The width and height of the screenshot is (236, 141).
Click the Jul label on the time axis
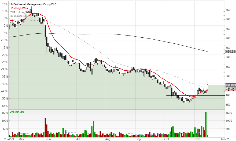click(x=78, y=139)
